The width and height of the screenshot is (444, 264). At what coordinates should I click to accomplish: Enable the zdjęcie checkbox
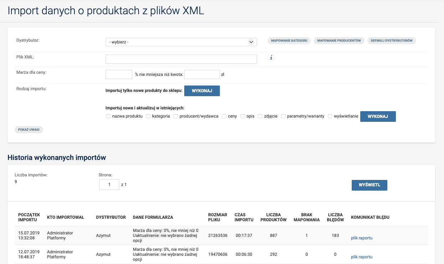(x=260, y=116)
